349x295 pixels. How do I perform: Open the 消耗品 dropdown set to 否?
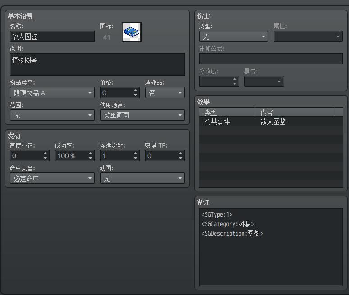(x=165, y=93)
